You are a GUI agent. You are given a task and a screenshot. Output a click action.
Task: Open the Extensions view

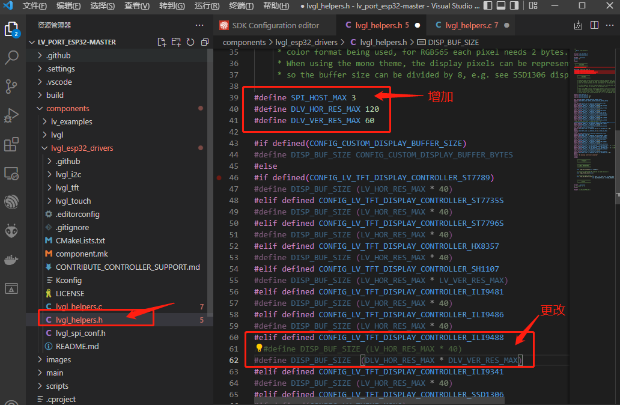(x=11, y=144)
